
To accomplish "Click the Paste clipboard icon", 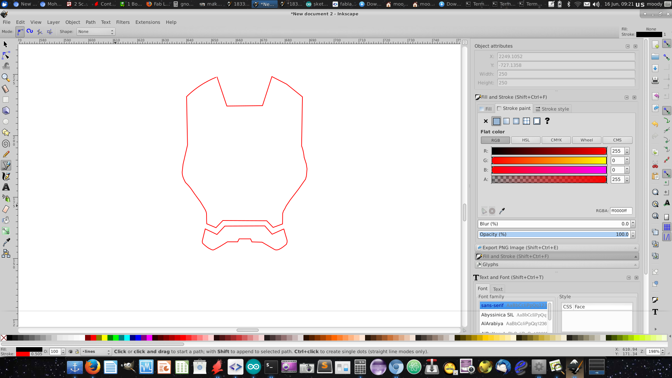I will click(655, 176).
